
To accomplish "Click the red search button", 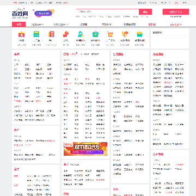I will 145,12.
